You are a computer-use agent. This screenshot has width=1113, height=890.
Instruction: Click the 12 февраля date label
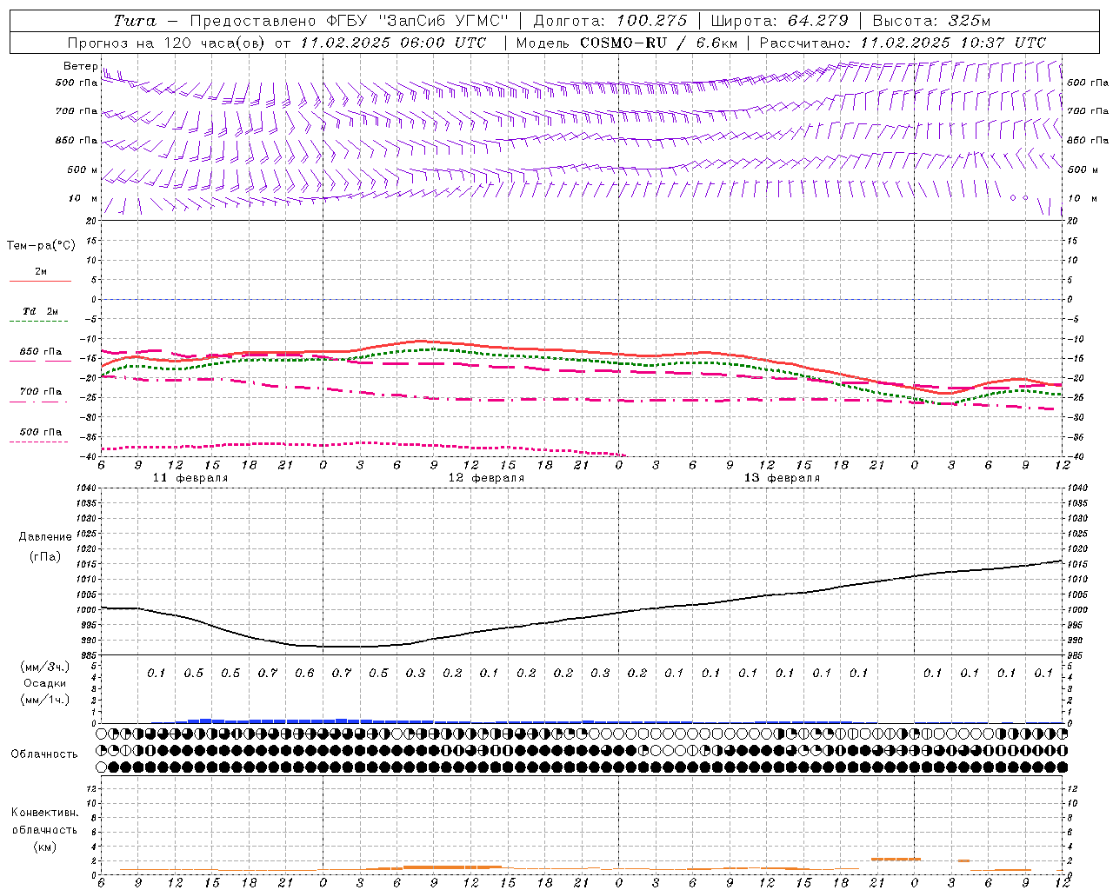point(486,478)
